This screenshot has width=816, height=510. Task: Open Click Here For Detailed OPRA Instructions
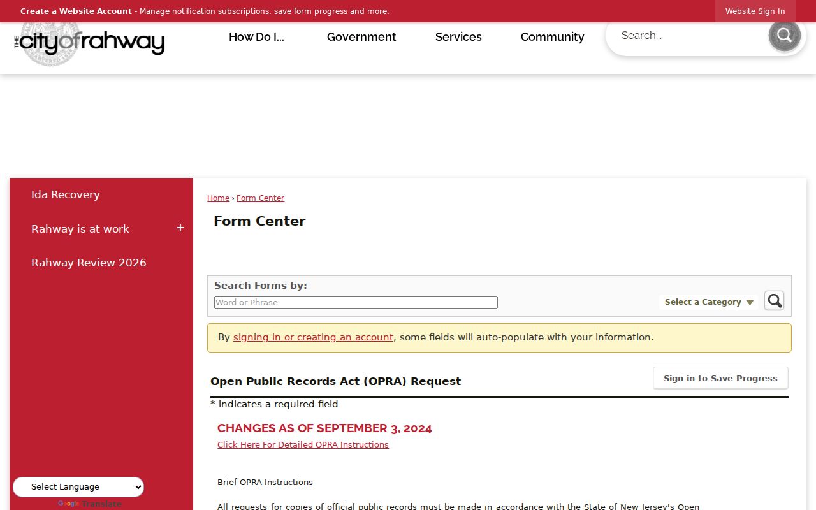click(x=303, y=445)
